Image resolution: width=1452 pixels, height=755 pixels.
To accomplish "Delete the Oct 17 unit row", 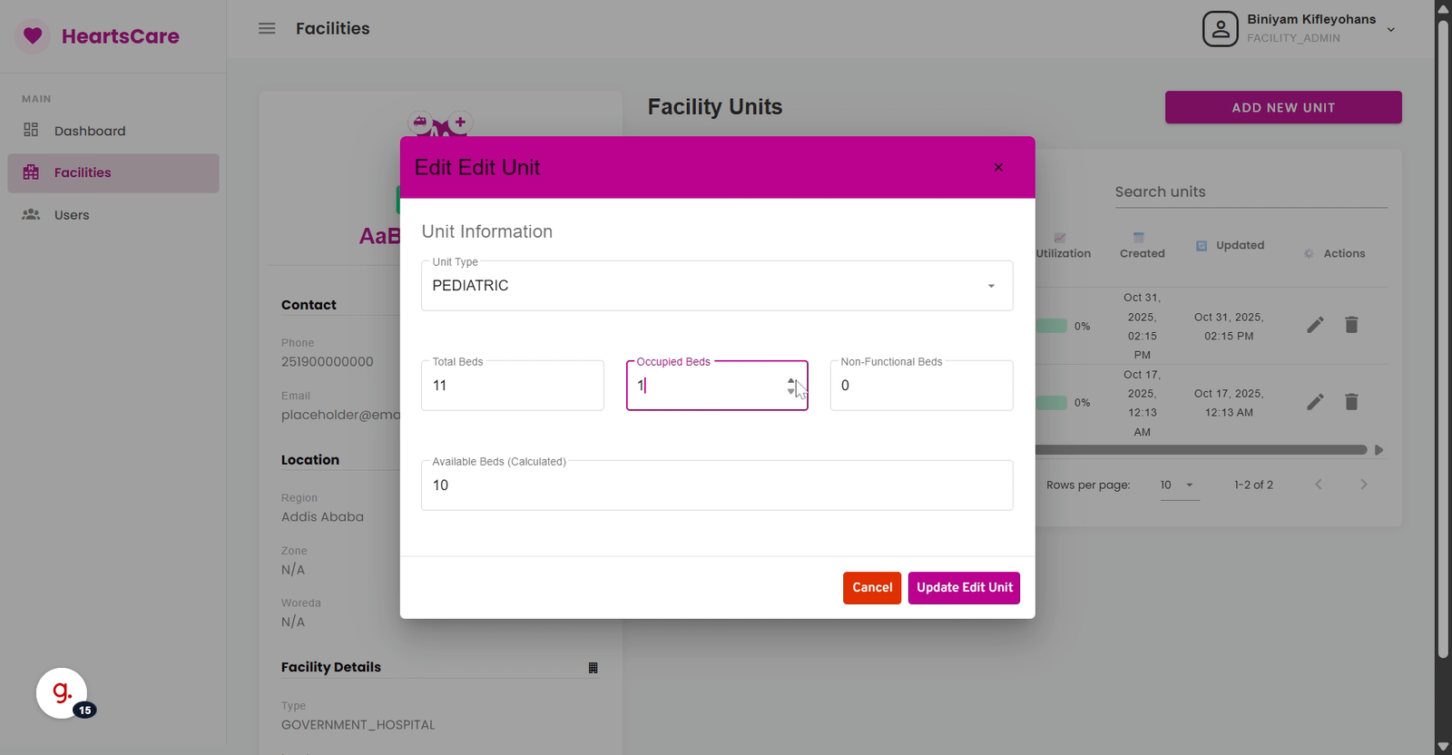I will coord(1351,402).
